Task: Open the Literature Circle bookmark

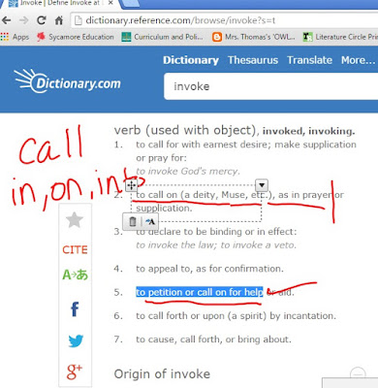Action: (340, 37)
